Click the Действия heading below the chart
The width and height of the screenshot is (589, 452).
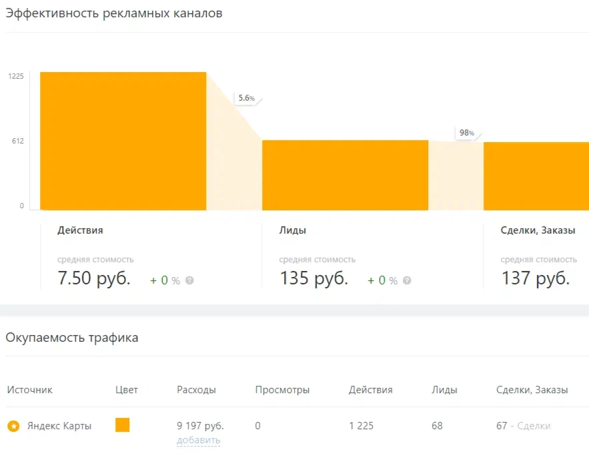click(80, 230)
